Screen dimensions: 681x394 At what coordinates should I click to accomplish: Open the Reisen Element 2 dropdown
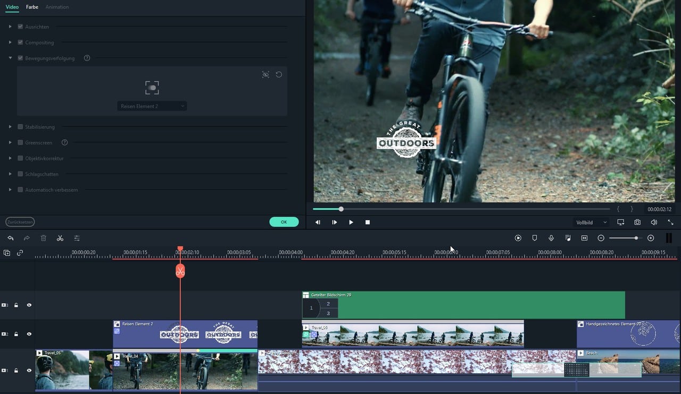pos(152,106)
